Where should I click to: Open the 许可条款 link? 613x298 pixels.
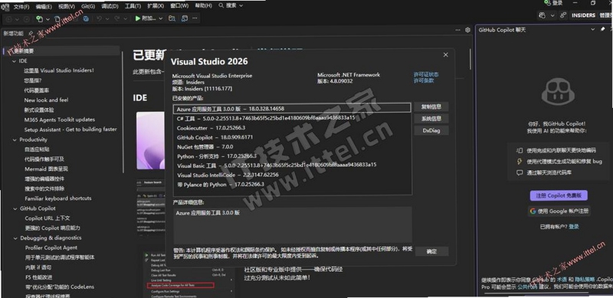point(424,80)
